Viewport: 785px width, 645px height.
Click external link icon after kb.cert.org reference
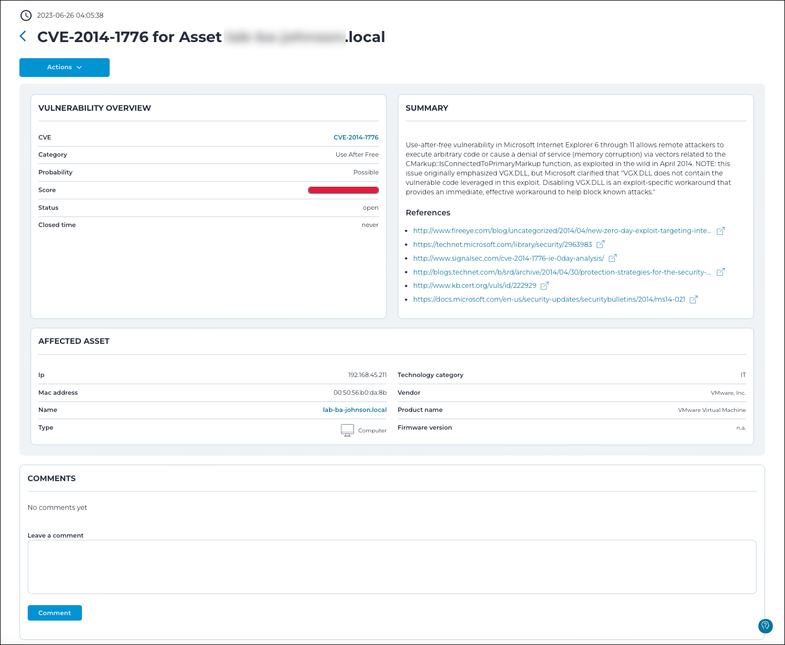click(x=545, y=286)
